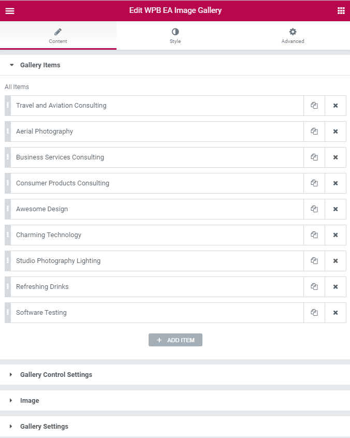Duplicate the Studio Photography Lighting item
This screenshot has width=350, height=438.
coord(314,261)
